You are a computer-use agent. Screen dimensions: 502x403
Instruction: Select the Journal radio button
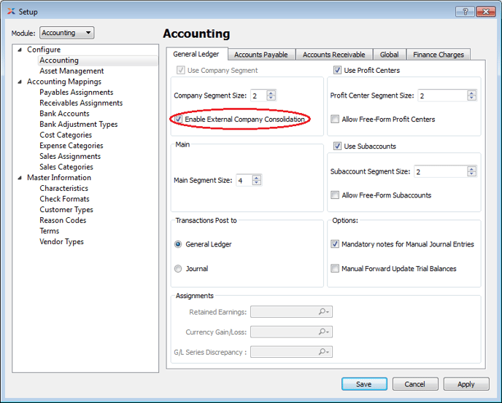tap(179, 269)
